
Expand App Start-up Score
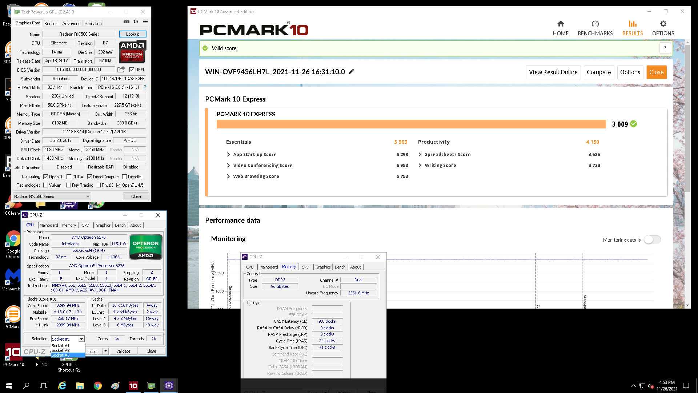[x=228, y=155]
